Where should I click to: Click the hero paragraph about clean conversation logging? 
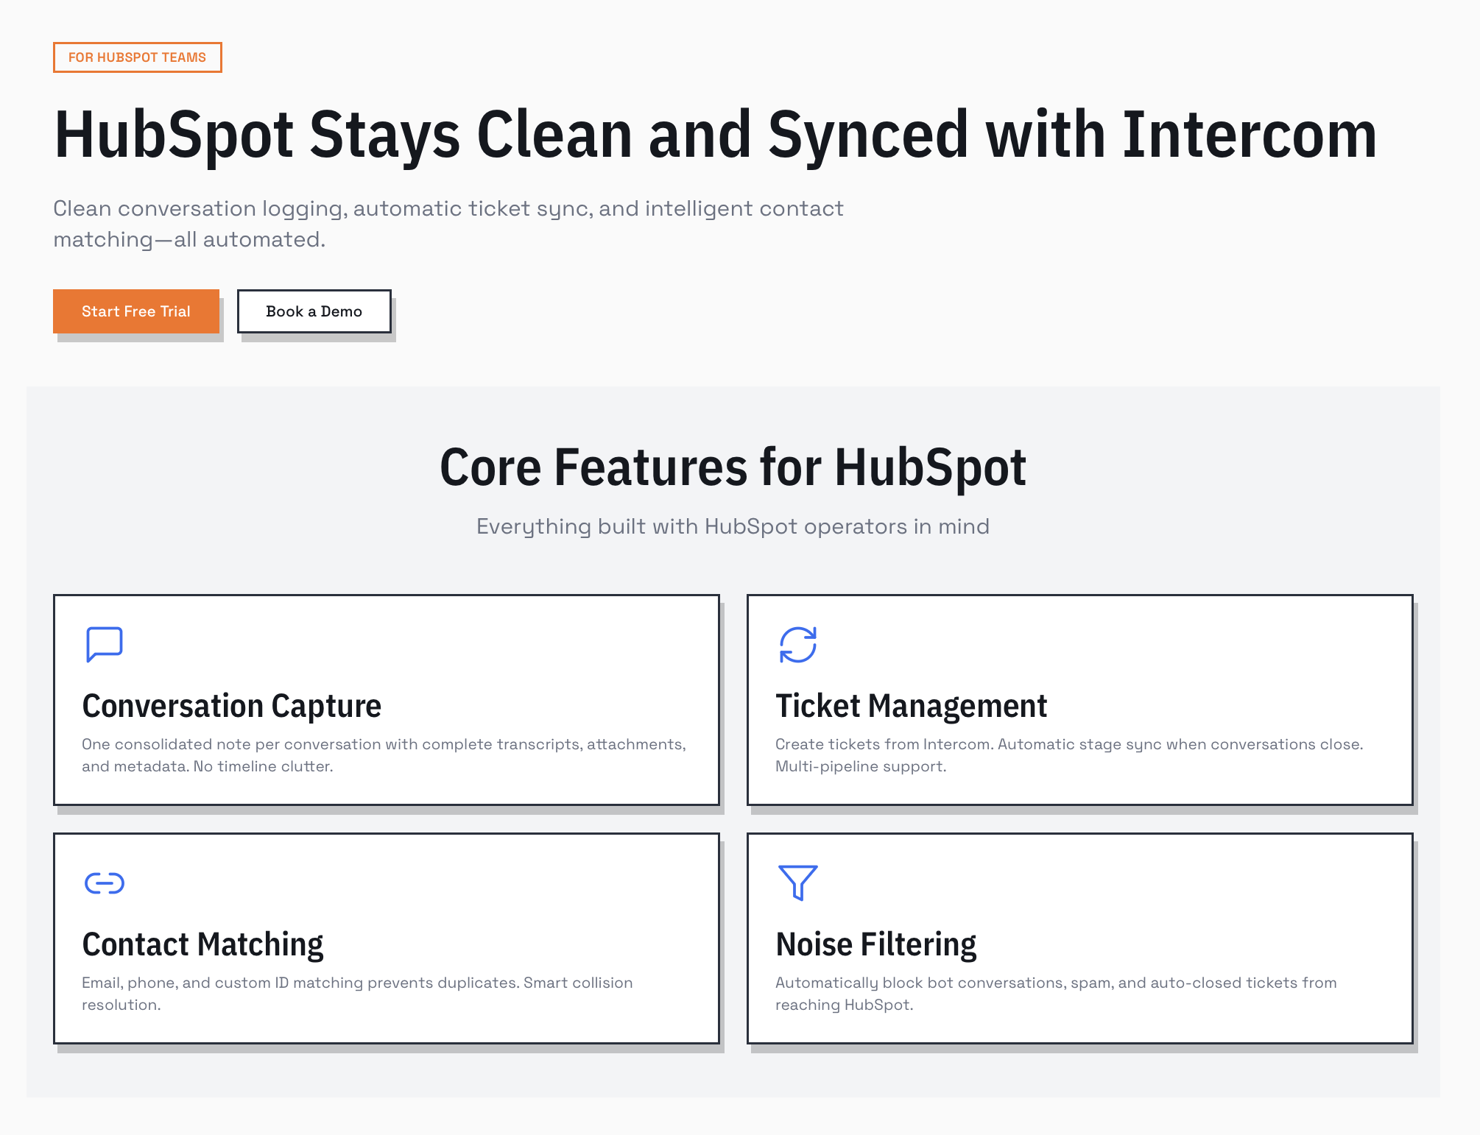click(448, 224)
